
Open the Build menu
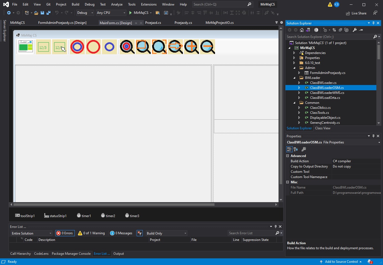[x=75, y=4]
